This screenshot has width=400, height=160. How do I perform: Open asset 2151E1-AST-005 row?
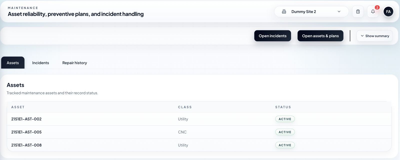(199, 132)
